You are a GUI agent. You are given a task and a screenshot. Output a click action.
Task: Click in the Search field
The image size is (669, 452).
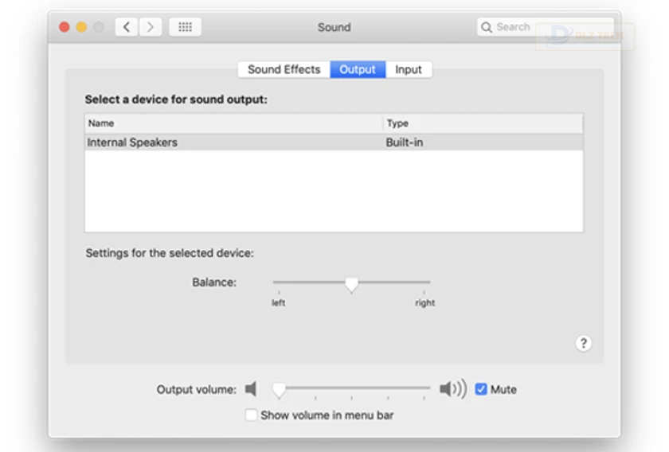[x=546, y=27]
